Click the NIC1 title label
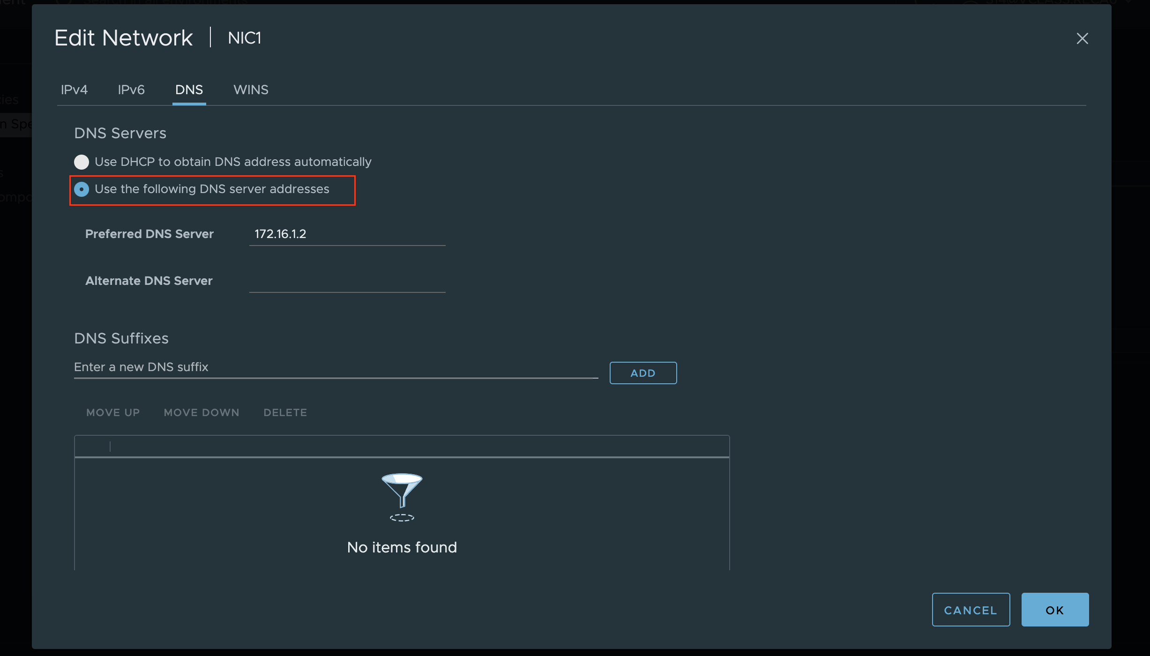 click(x=244, y=38)
